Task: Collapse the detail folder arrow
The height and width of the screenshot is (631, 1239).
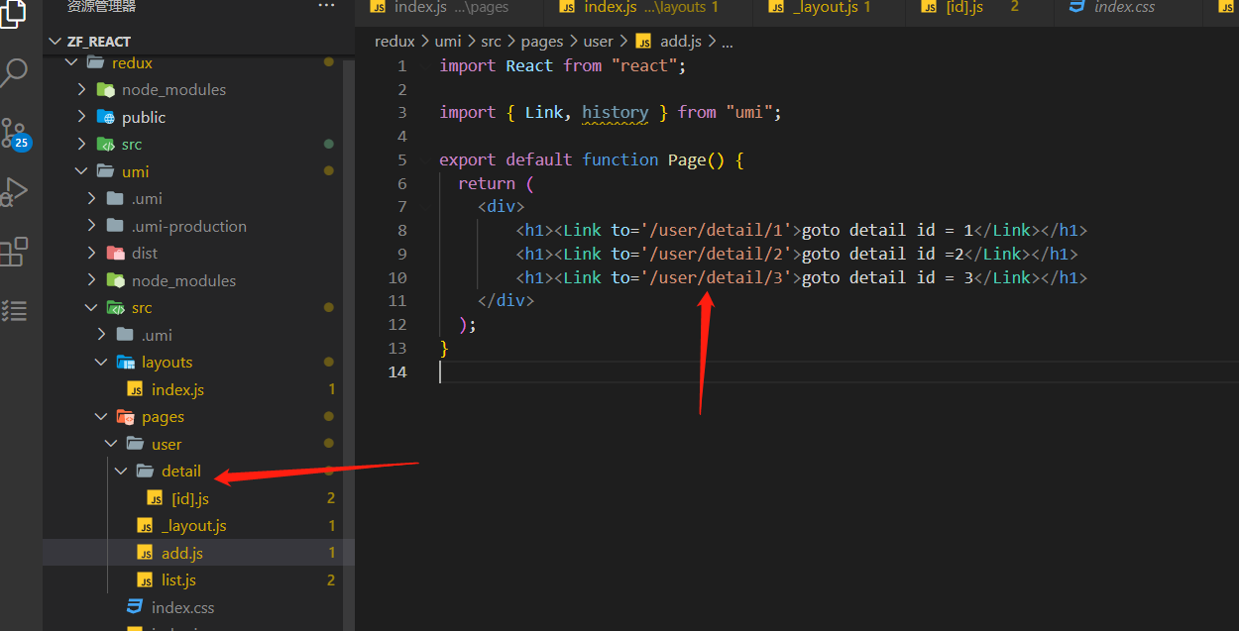Action: (x=120, y=471)
